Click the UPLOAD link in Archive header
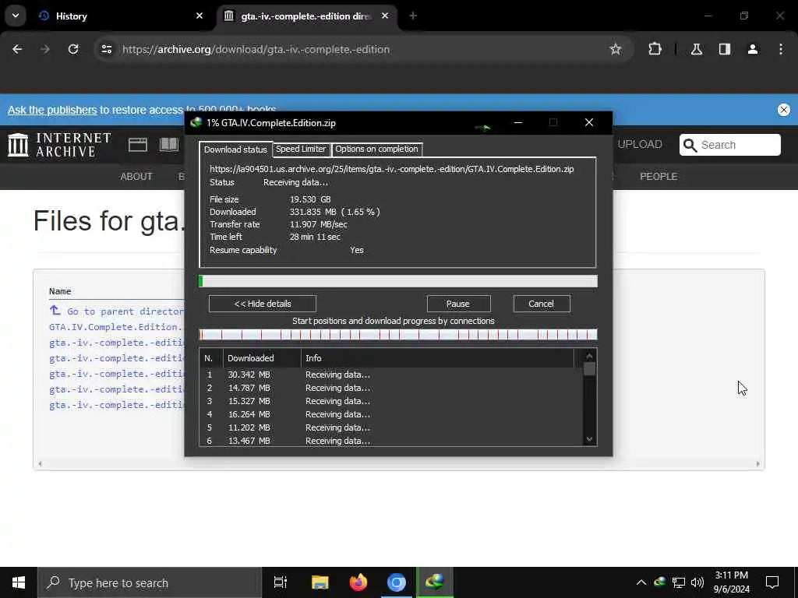Image resolution: width=798 pixels, height=598 pixels. (x=640, y=144)
